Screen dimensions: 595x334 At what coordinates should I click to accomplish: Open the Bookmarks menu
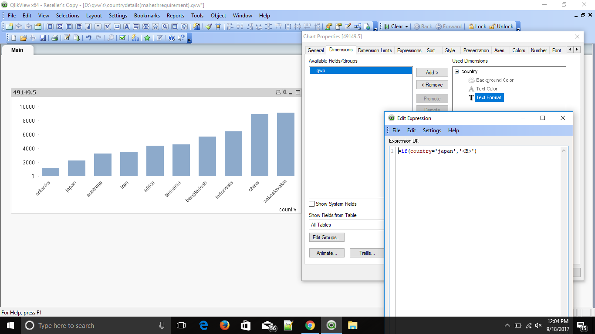pyautogui.click(x=147, y=15)
